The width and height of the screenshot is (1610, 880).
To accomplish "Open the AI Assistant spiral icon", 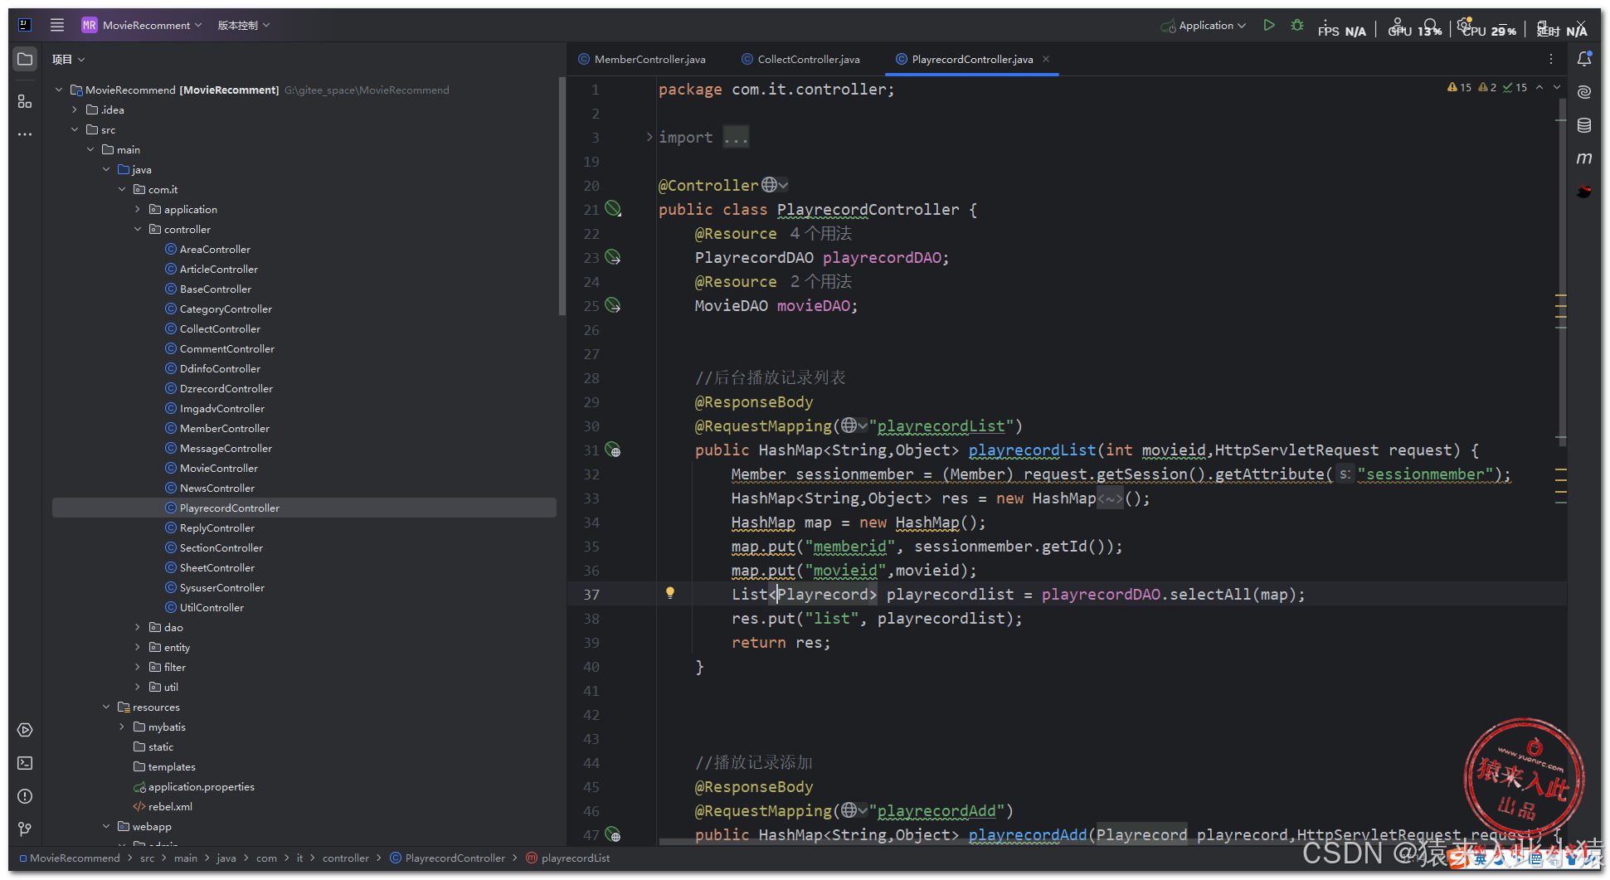I will (x=1584, y=92).
